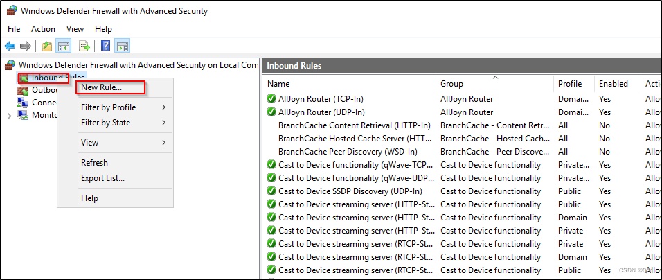Open the File menu
Screen dimensions: 662x280
tap(14, 28)
